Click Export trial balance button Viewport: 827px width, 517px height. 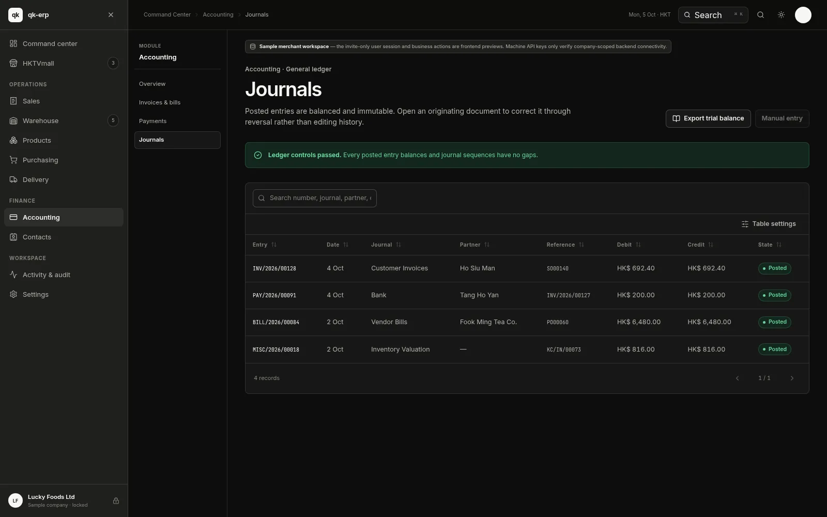point(708,118)
